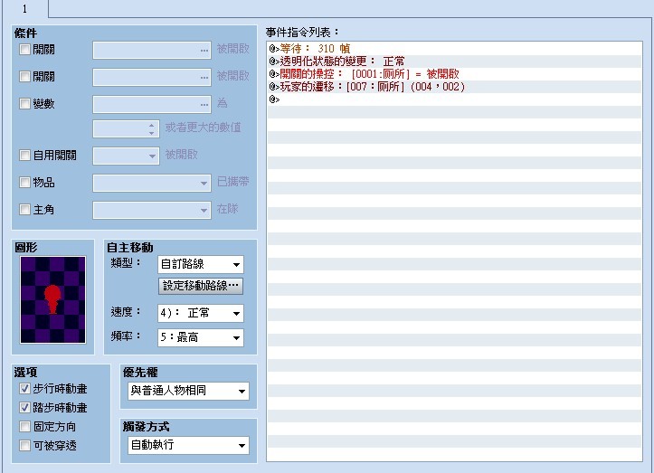Select the empty @> command line
The image size is (654, 473).
click(455, 99)
